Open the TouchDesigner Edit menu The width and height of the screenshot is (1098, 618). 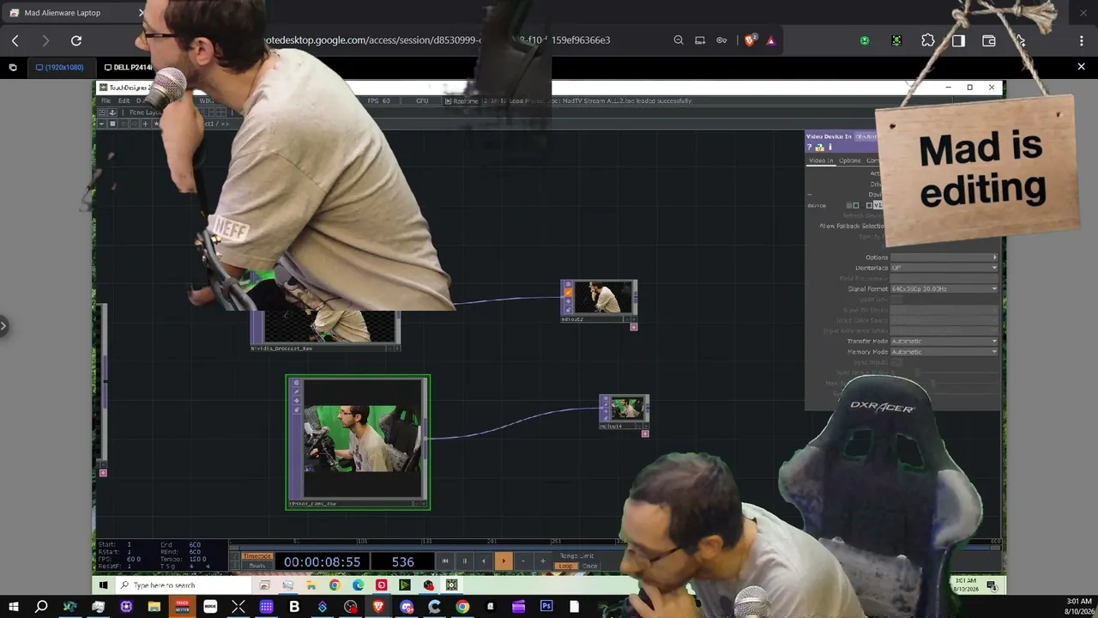(x=124, y=100)
